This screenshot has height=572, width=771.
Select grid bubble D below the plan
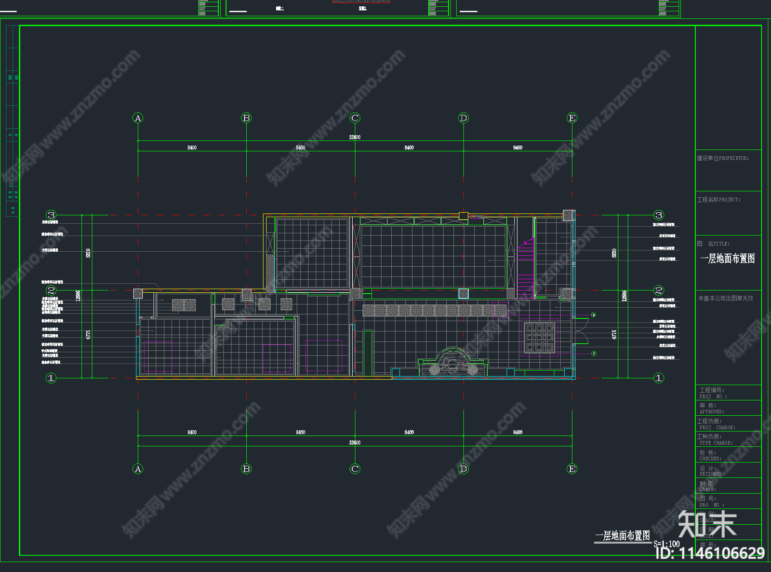(x=464, y=469)
